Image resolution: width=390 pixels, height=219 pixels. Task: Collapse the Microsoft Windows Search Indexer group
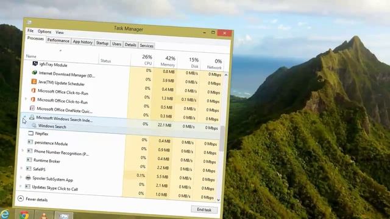(24, 116)
